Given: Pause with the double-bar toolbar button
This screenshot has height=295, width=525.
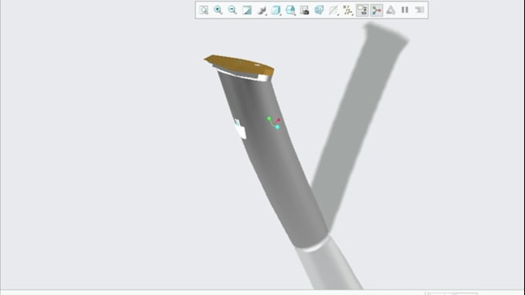Looking at the screenshot, I should pos(405,10).
